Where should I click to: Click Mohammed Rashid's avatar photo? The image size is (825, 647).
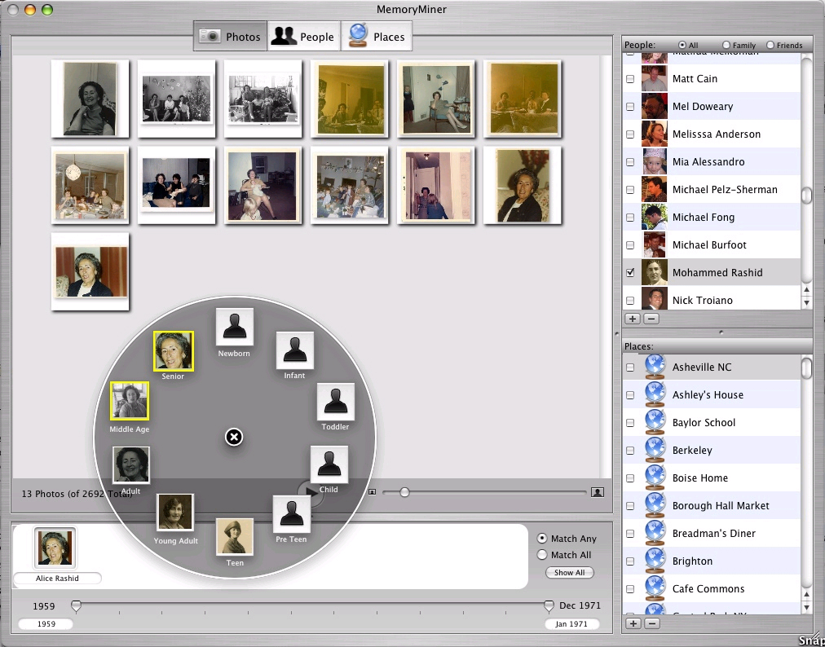coord(655,272)
